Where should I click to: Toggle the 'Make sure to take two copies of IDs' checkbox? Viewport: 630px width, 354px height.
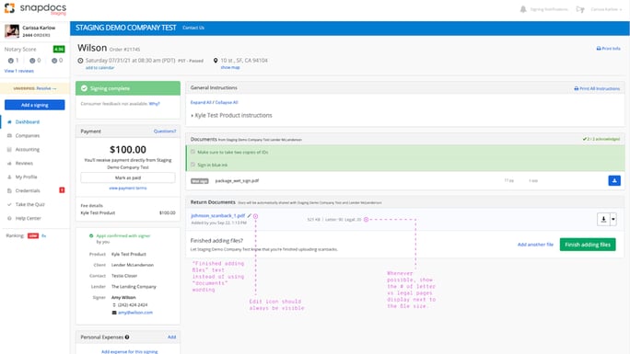pos(192,152)
